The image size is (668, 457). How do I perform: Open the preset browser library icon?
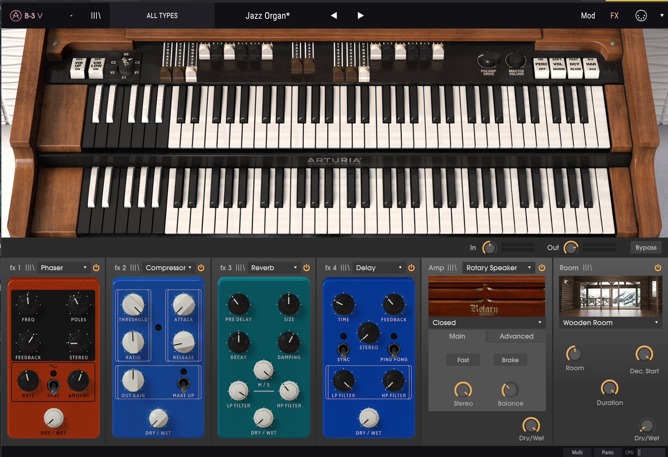click(96, 16)
